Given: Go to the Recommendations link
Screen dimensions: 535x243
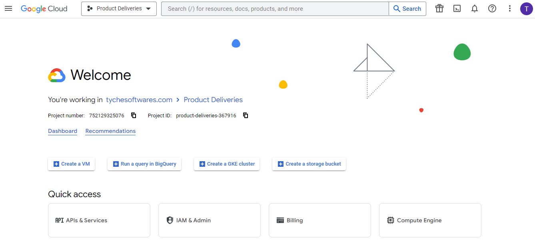Looking at the screenshot, I should click(110, 131).
